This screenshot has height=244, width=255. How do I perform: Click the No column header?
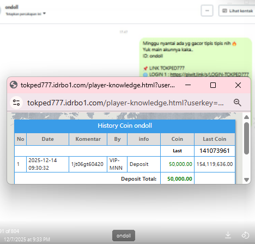point(21,139)
